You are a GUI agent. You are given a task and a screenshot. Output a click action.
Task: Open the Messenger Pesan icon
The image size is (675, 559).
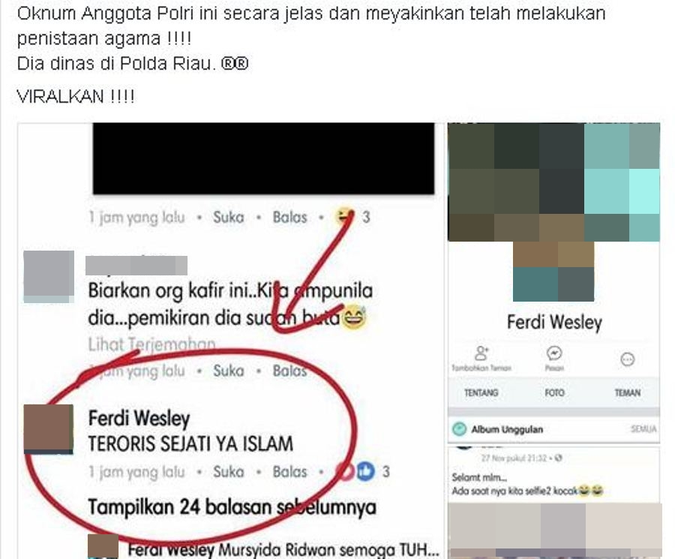(x=553, y=353)
